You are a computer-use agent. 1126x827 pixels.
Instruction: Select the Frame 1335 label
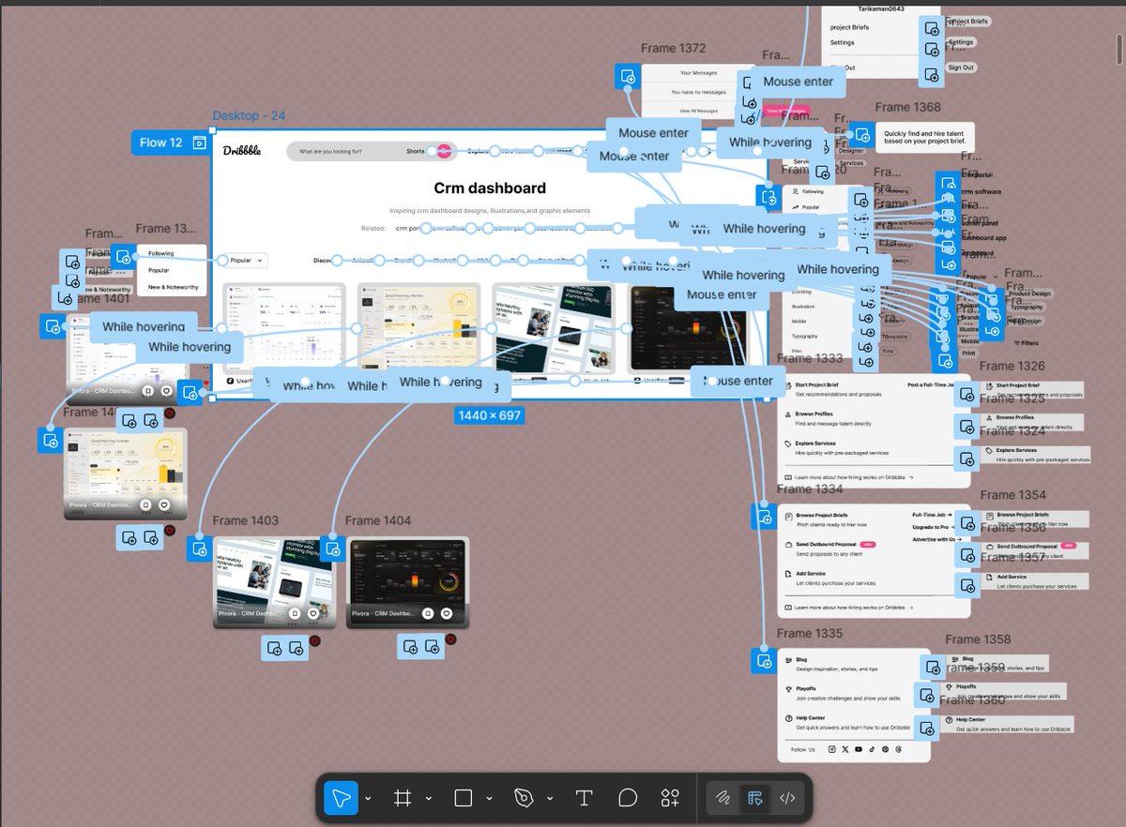[810, 633]
